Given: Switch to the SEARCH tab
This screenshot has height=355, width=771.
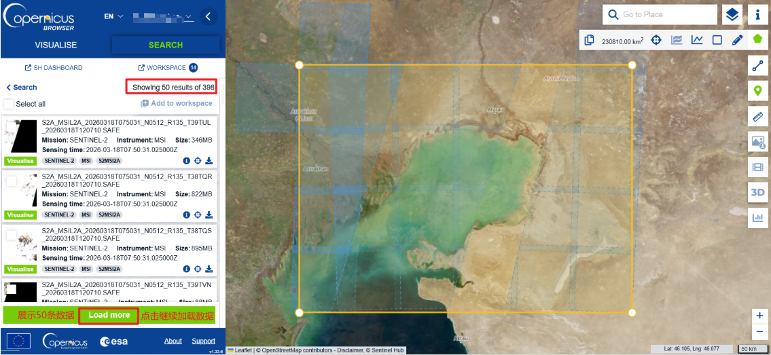Looking at the screenshot, I should (166, 45).
